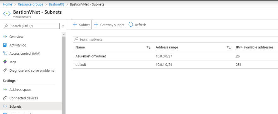Add a Gateway subnet
The height and width of the screenshot is (114, 278).
coord(109,25)
